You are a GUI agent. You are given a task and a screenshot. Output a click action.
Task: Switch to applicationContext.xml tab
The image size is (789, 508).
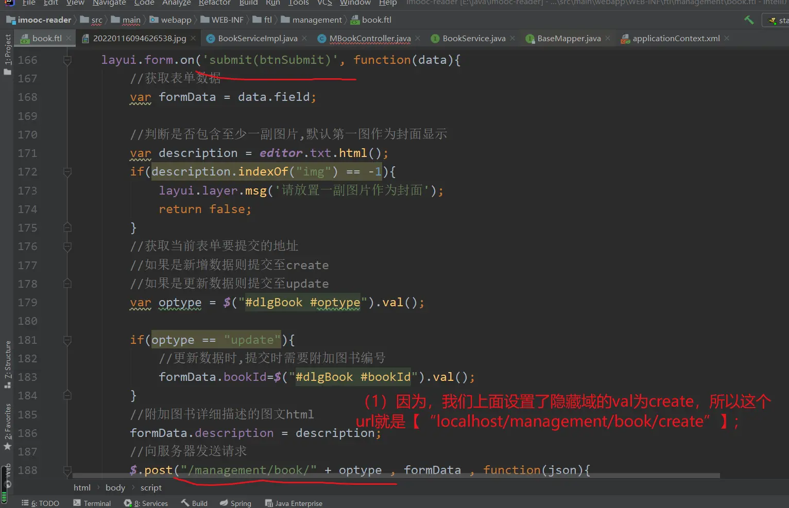676,39
